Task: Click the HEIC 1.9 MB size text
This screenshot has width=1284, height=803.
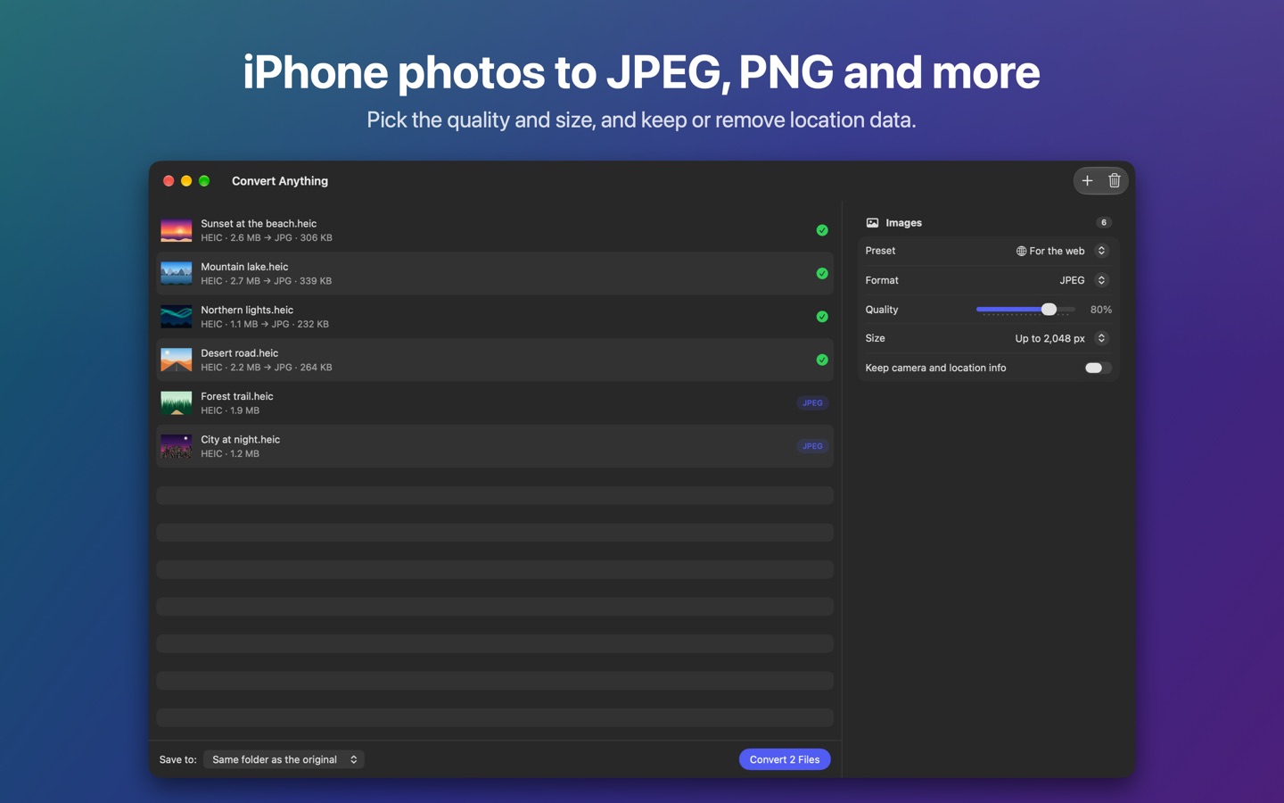Action: point(230,410)
